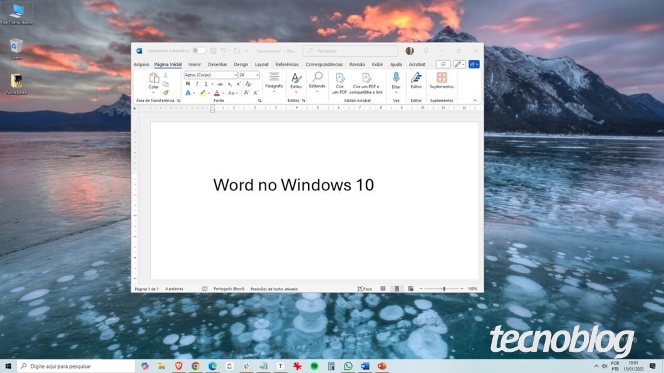Screen dimensions: 664x373
Task: Open the Quick Access Toolbar customize dropdown
Action: coord(247,51)
